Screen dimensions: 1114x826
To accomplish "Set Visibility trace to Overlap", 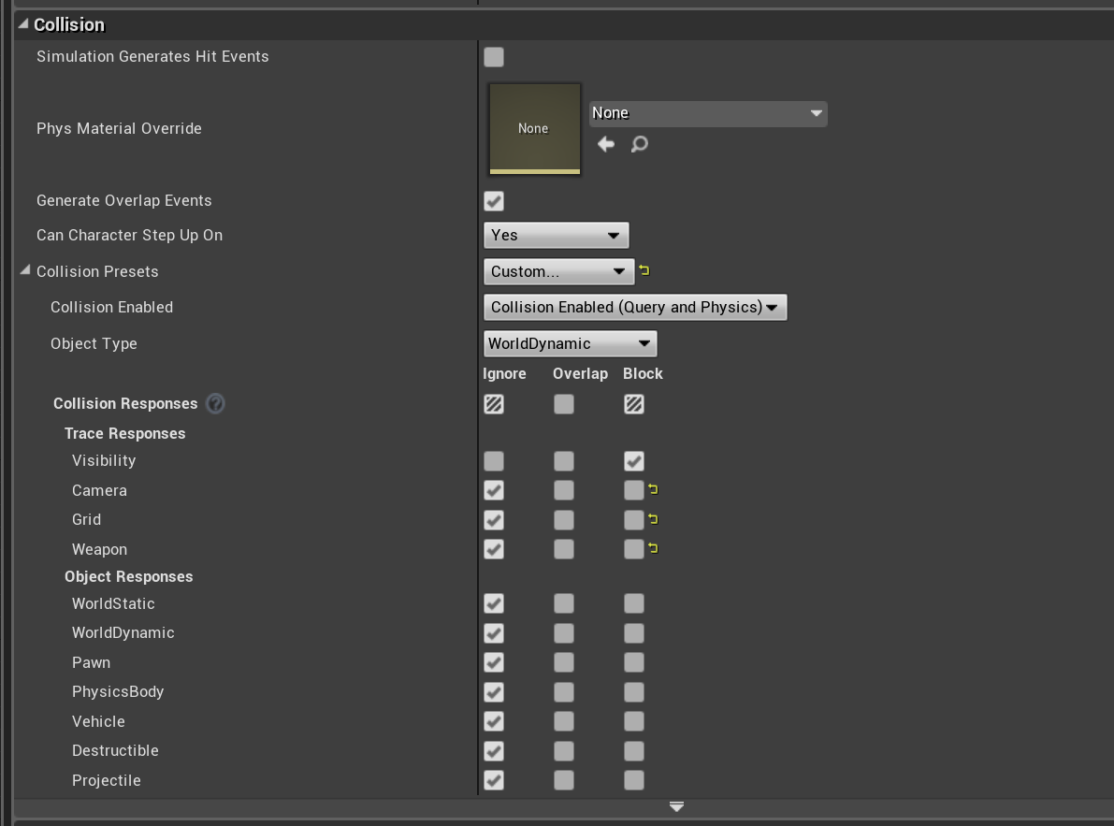I will point(564,461).
